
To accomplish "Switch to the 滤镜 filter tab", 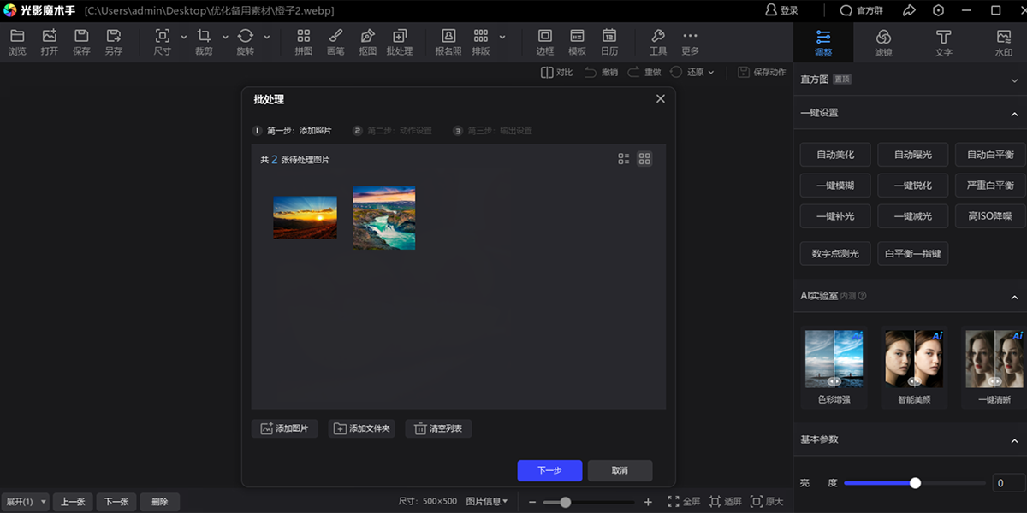I will 883,42.
